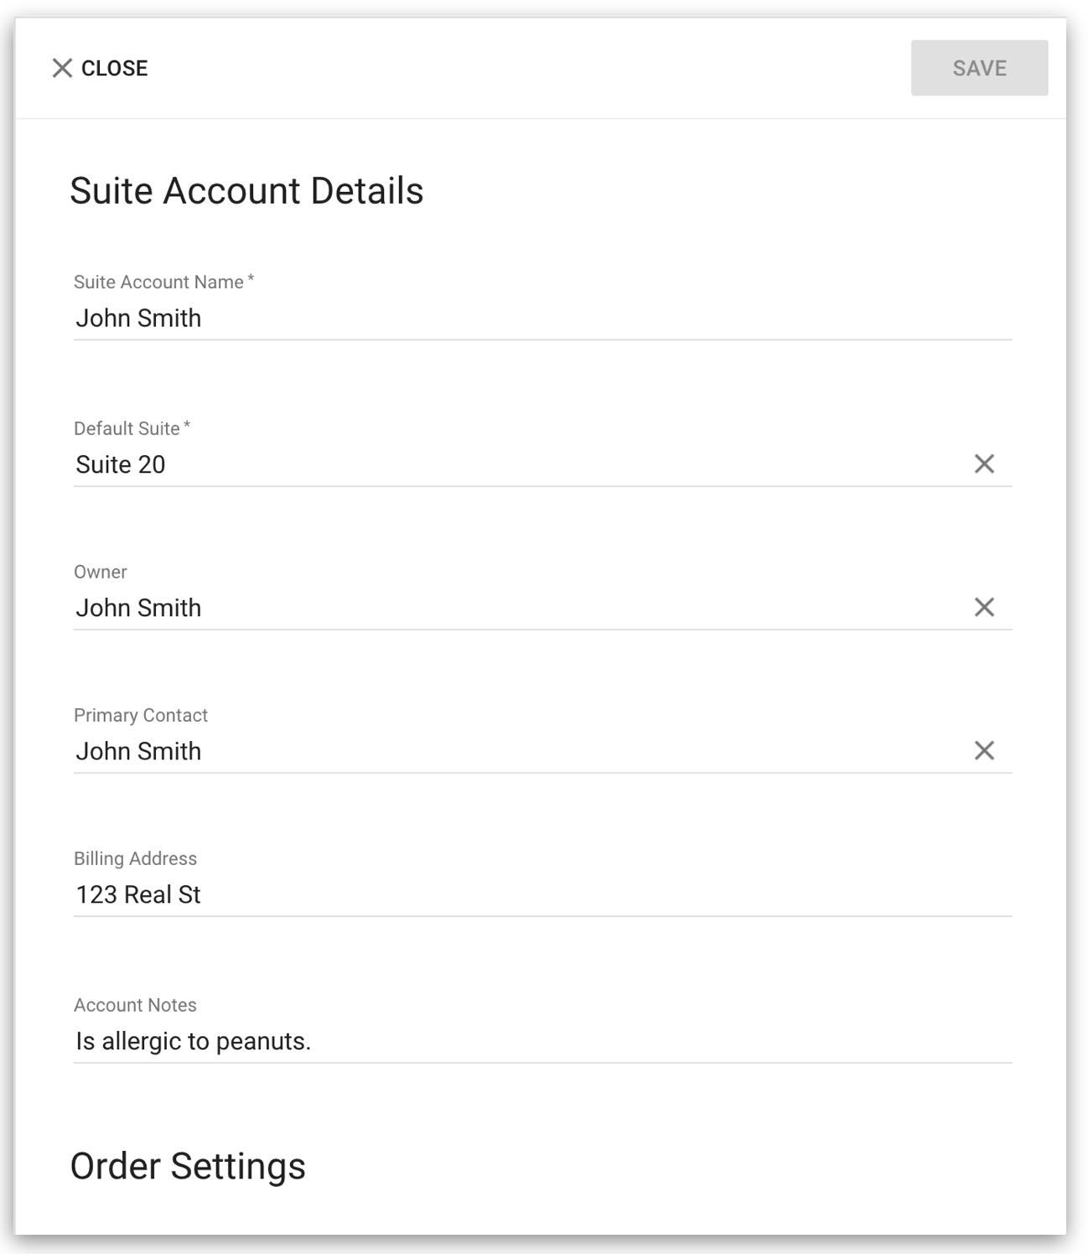Viewport: 1088px width, 1254px height.
Task: Edit the Account Notes about peanut allergy
Action: [x=542, y=1041]
